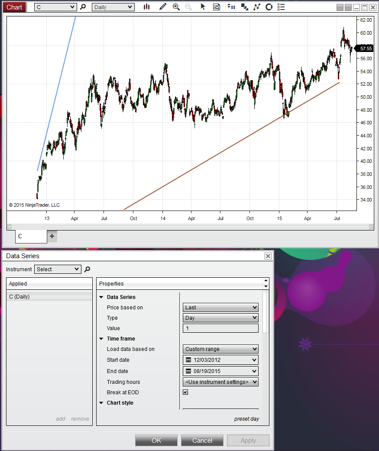Open the data box icon
The width and height of the screenshot is (379, 451).
217,7
